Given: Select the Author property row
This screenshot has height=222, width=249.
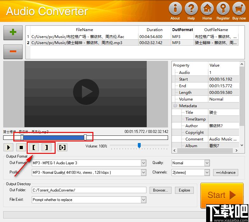Looking at the screenshot, I should (206, 126).
